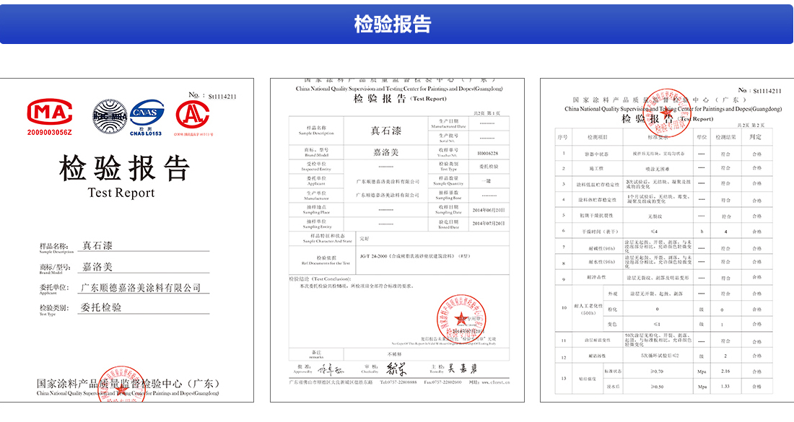
Task: Click the 耐人工老化性 row label
Action: 588,309
